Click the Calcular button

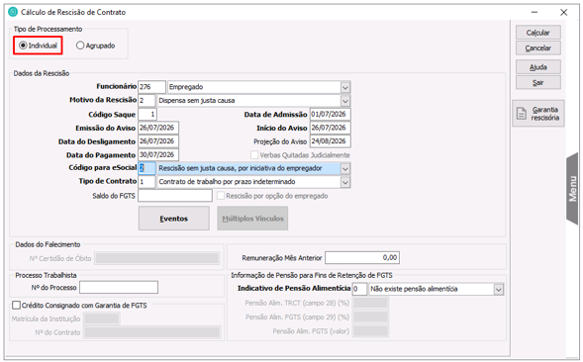pyautogui.click(x=538, y=33)
